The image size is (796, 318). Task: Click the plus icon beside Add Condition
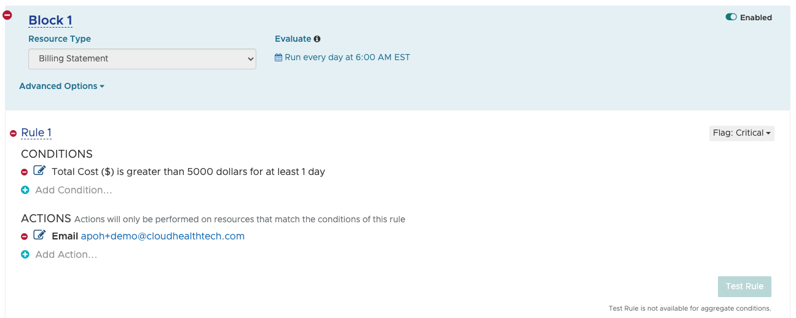tap(25, 190)
